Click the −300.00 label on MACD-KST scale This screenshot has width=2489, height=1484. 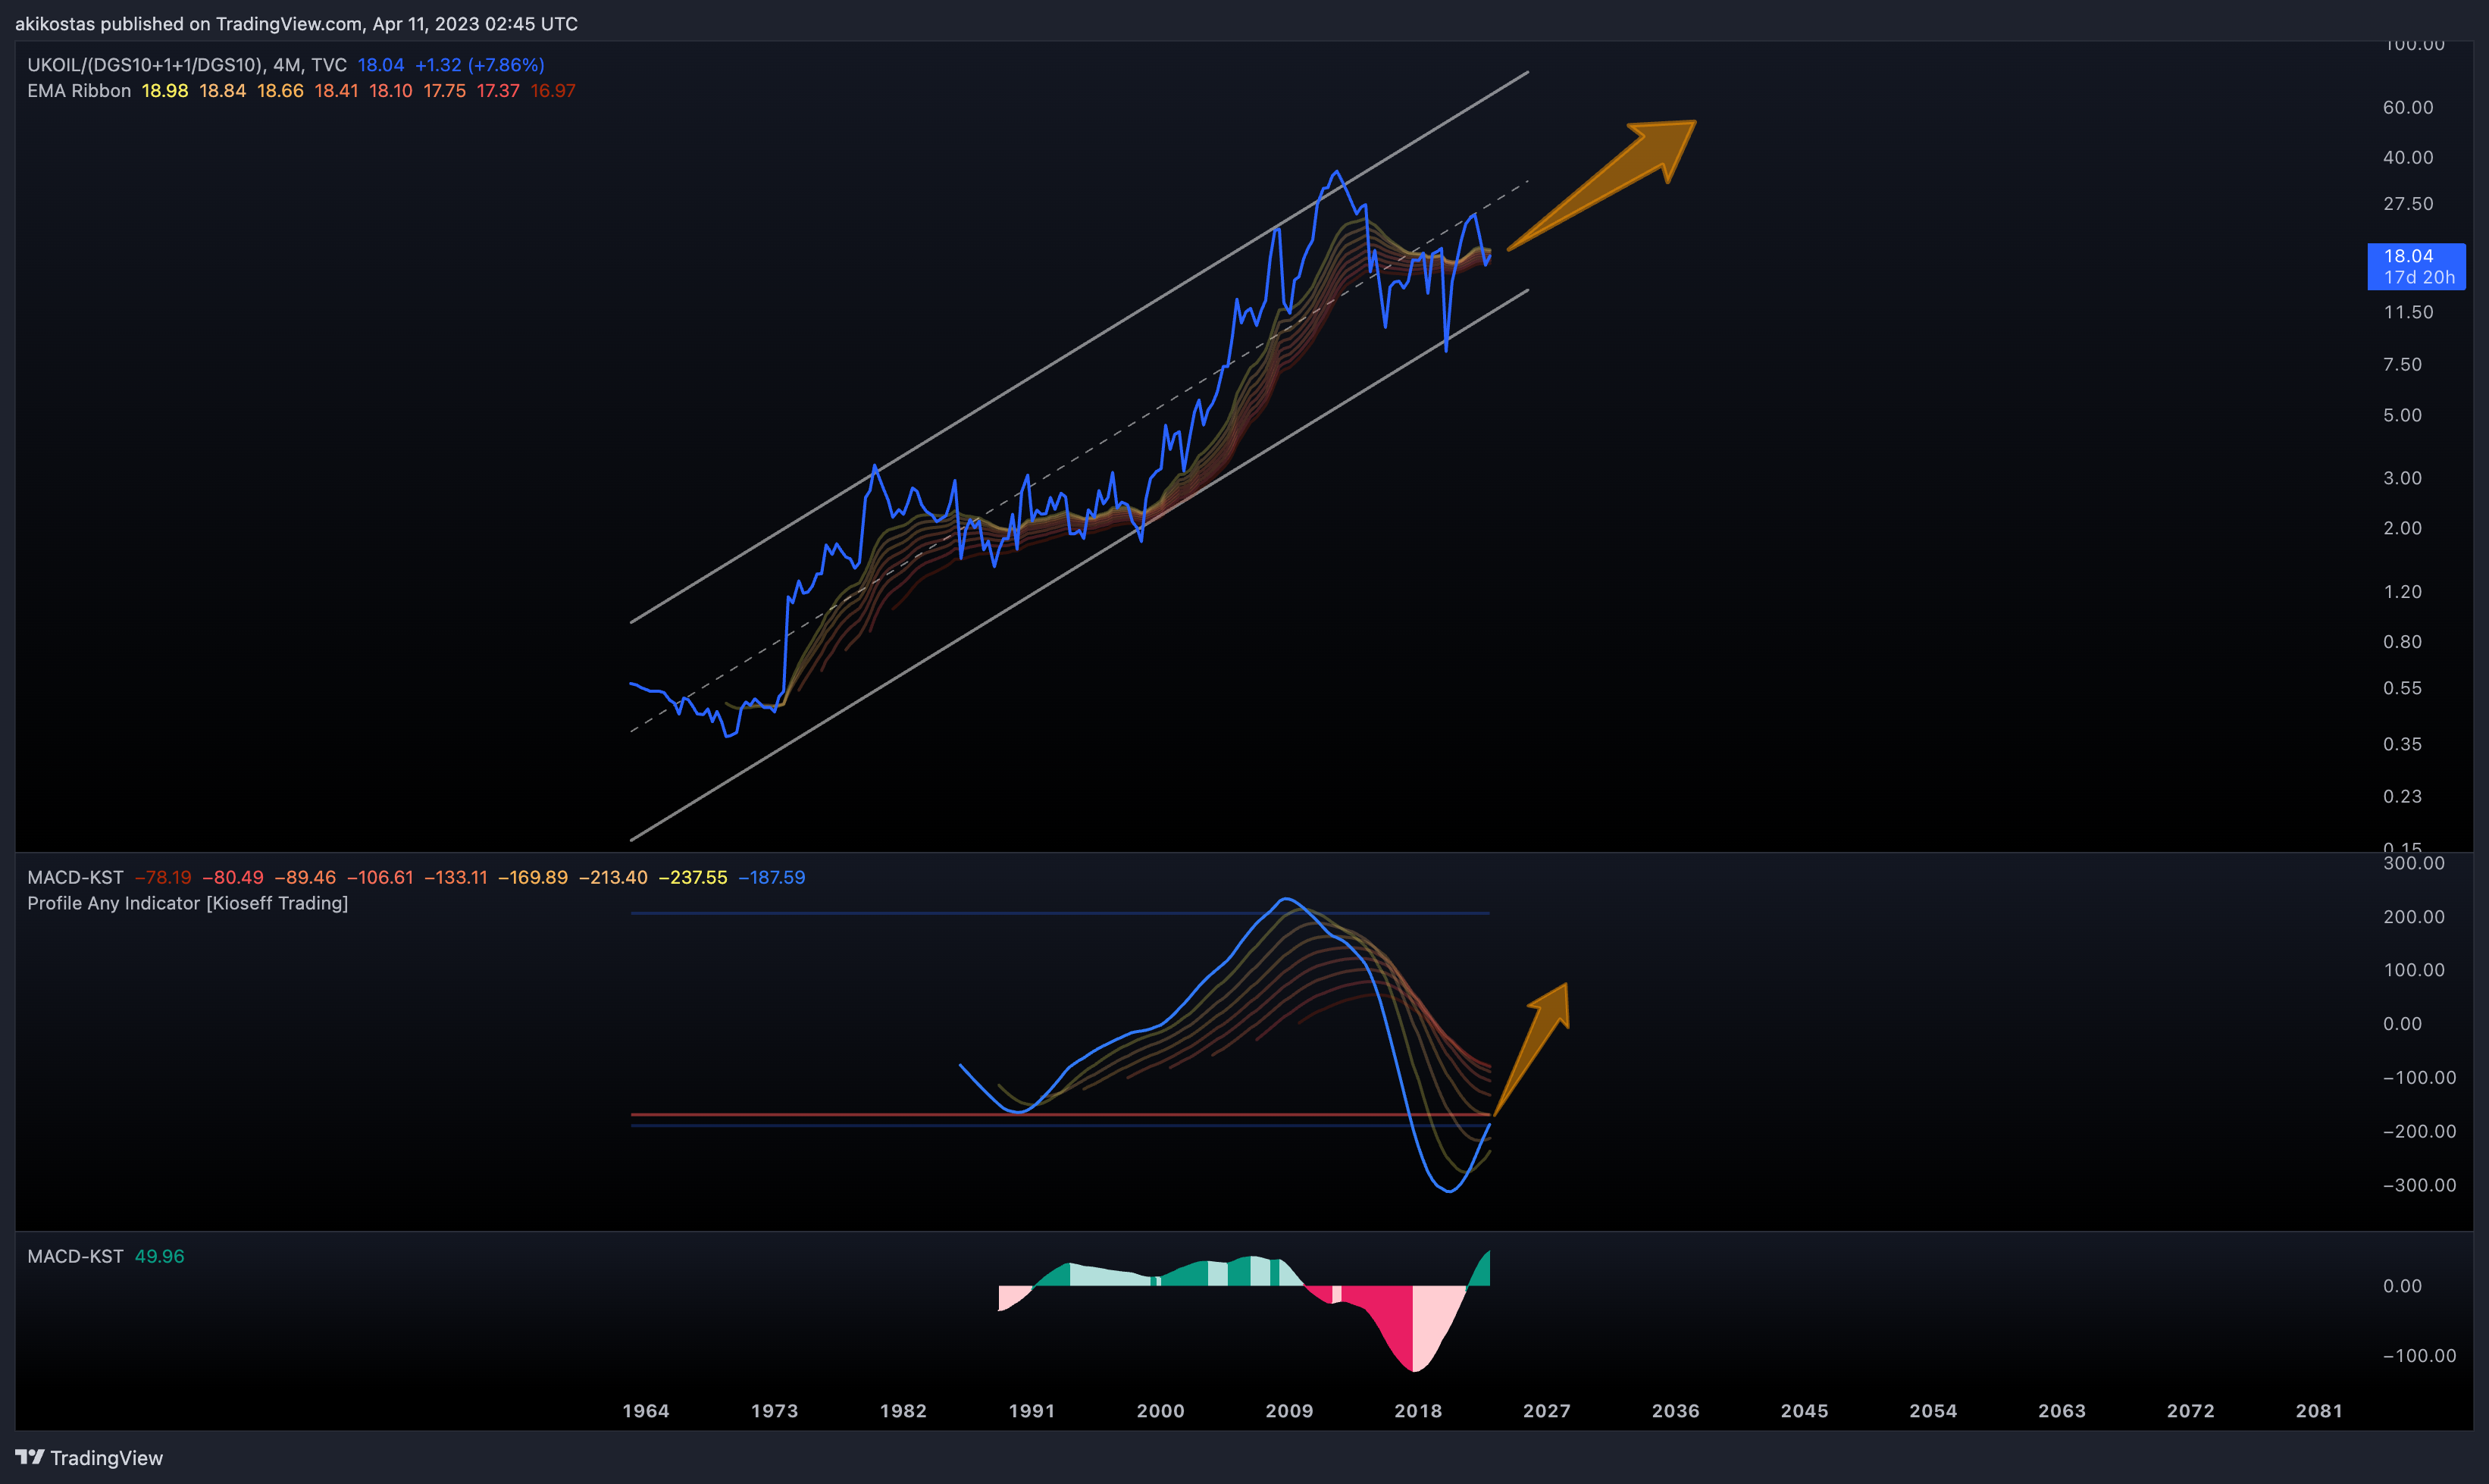tap(2419, 1185)
